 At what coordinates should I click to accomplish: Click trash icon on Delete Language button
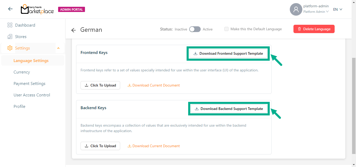coord(299,29)
